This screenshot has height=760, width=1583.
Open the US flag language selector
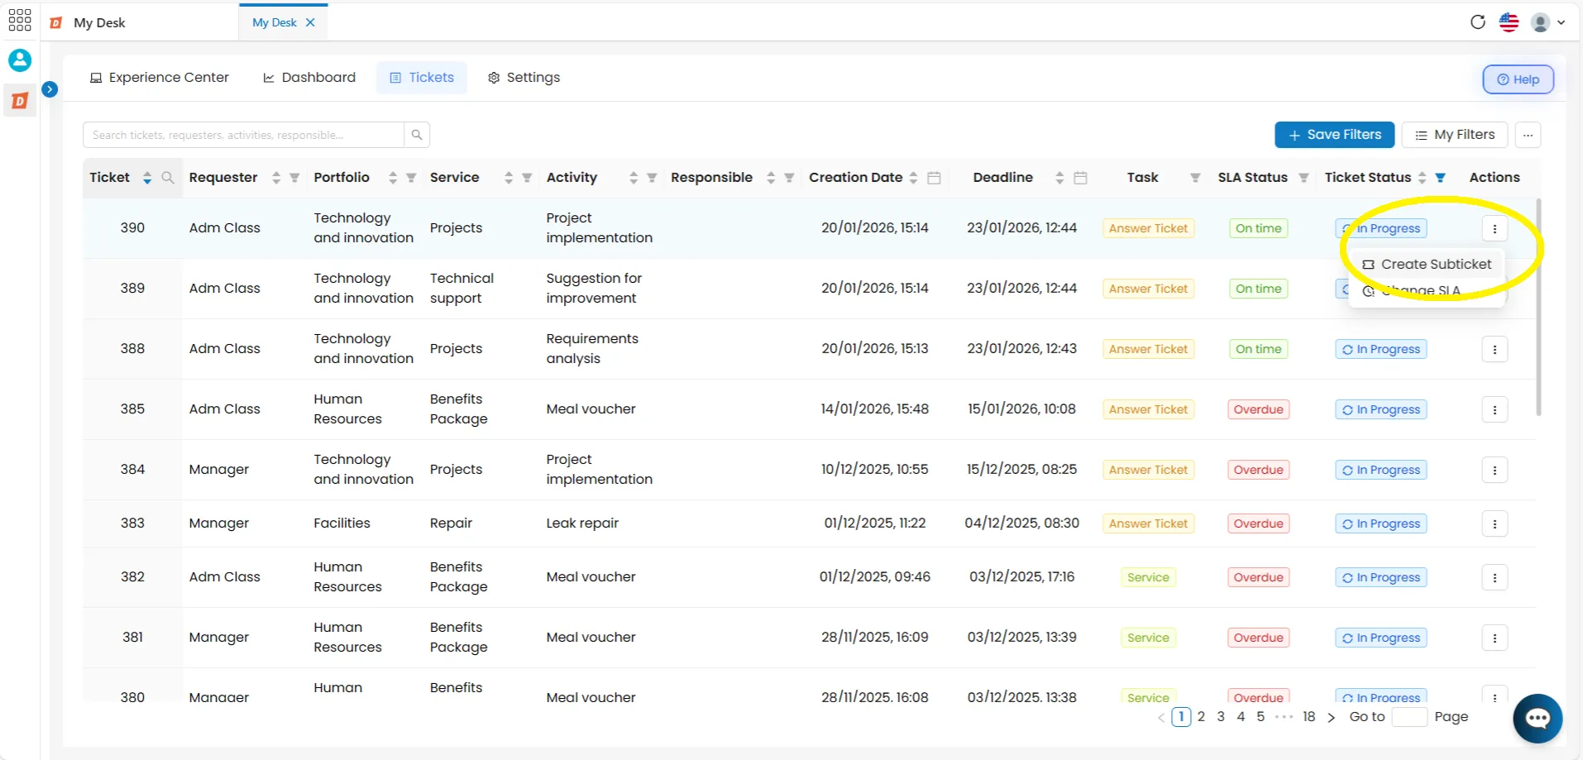[1509, 22]
